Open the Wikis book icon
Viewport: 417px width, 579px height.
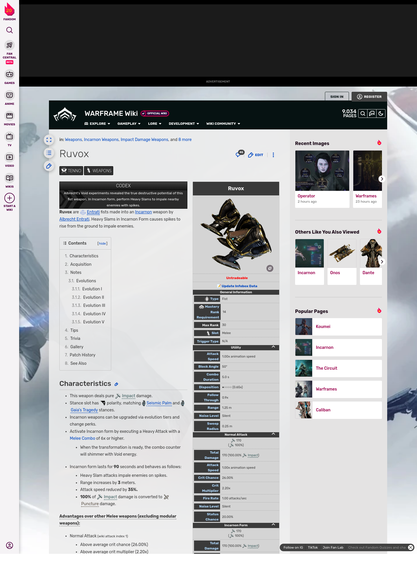tap(10, 178)
